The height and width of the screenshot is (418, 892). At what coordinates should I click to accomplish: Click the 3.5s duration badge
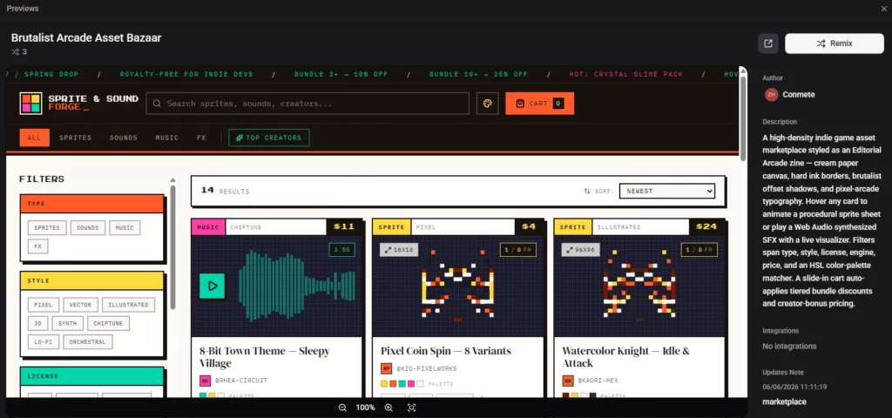[341, 250]
